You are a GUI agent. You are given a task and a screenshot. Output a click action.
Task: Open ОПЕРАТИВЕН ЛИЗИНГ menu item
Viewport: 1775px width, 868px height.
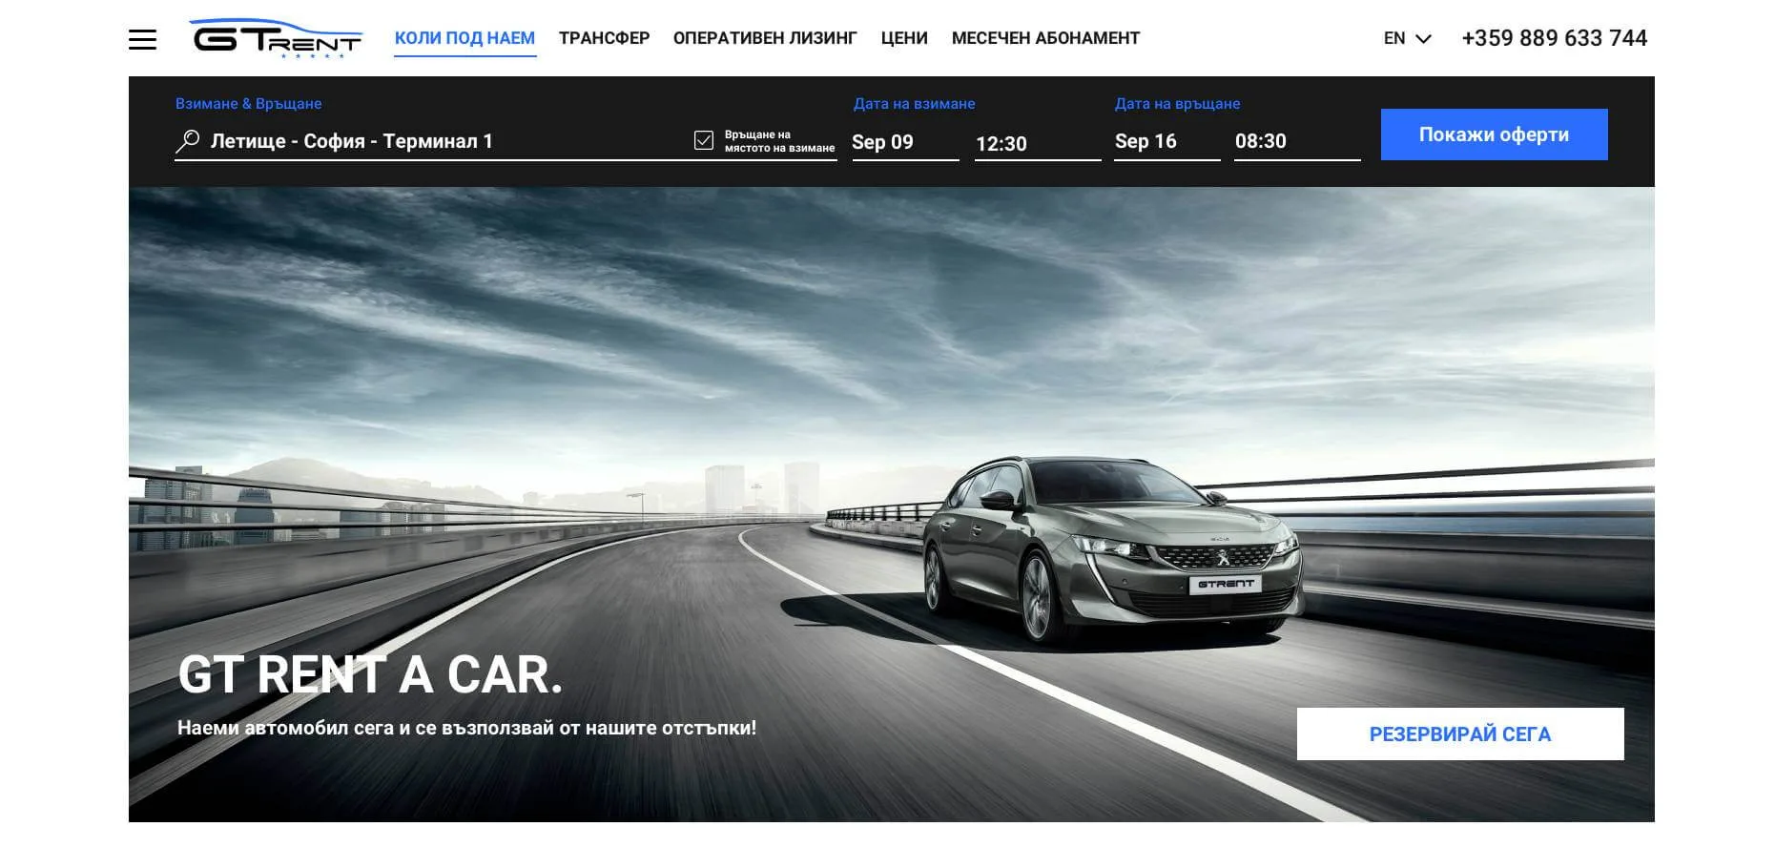(765, 39)
